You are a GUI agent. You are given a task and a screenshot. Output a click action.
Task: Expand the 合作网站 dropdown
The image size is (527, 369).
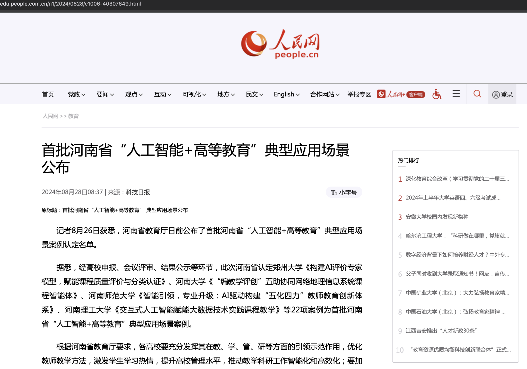click(324, 94)
